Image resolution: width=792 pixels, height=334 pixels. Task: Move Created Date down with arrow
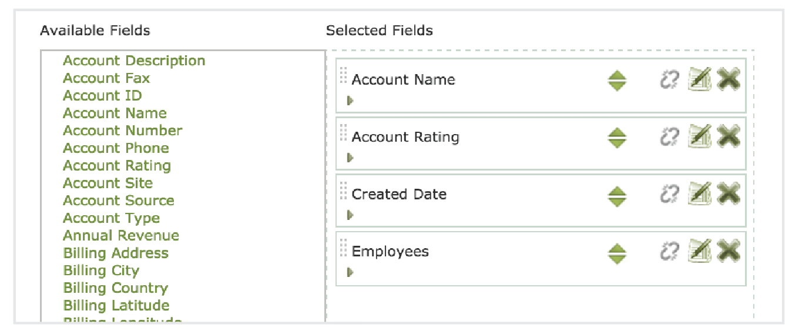click(x=616, y=201)
